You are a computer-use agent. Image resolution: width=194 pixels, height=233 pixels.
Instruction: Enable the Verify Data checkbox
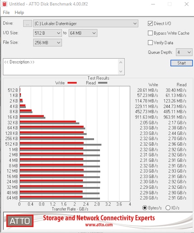coord(150,43)
